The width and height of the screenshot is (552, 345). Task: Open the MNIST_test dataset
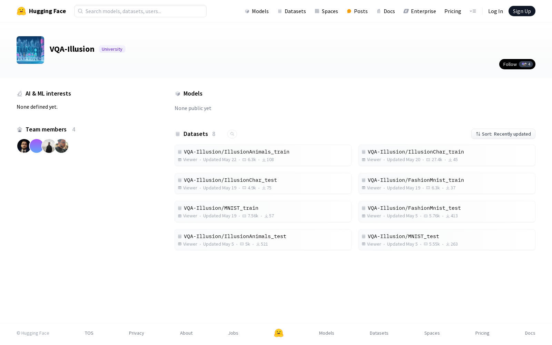coord(447,240)
